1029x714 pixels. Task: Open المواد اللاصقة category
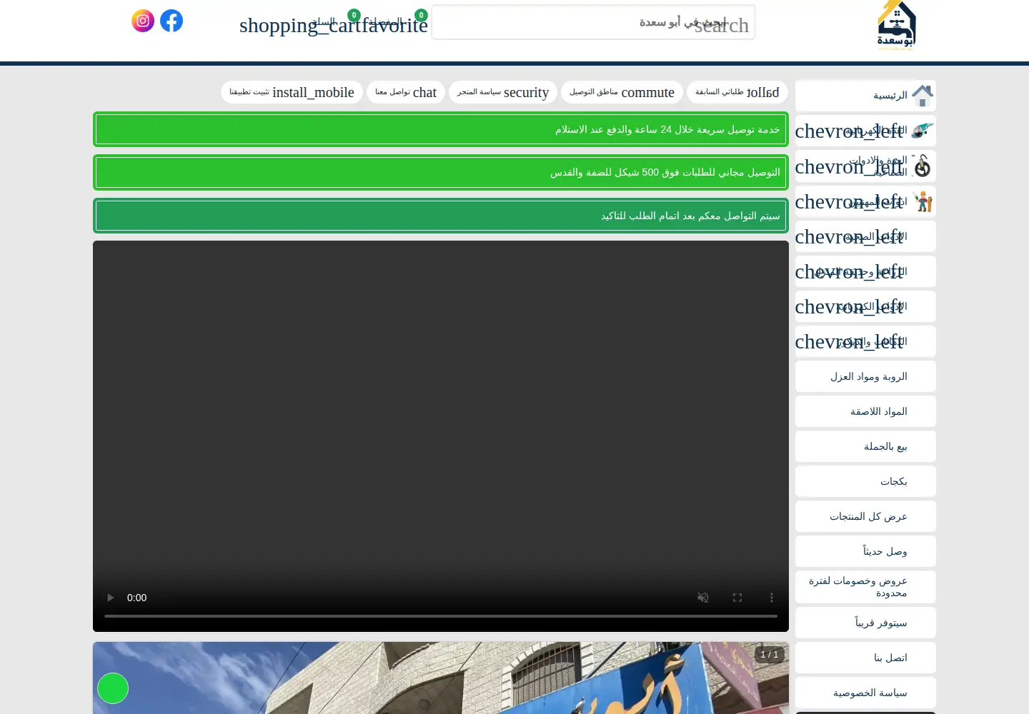(x=865, y=411)
